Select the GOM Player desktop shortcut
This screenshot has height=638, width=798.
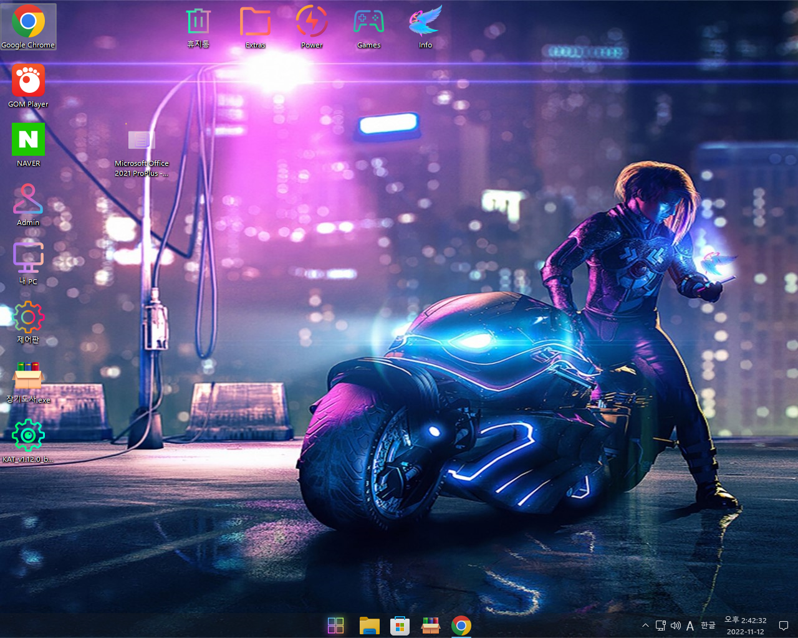click(x=28, y=85)
